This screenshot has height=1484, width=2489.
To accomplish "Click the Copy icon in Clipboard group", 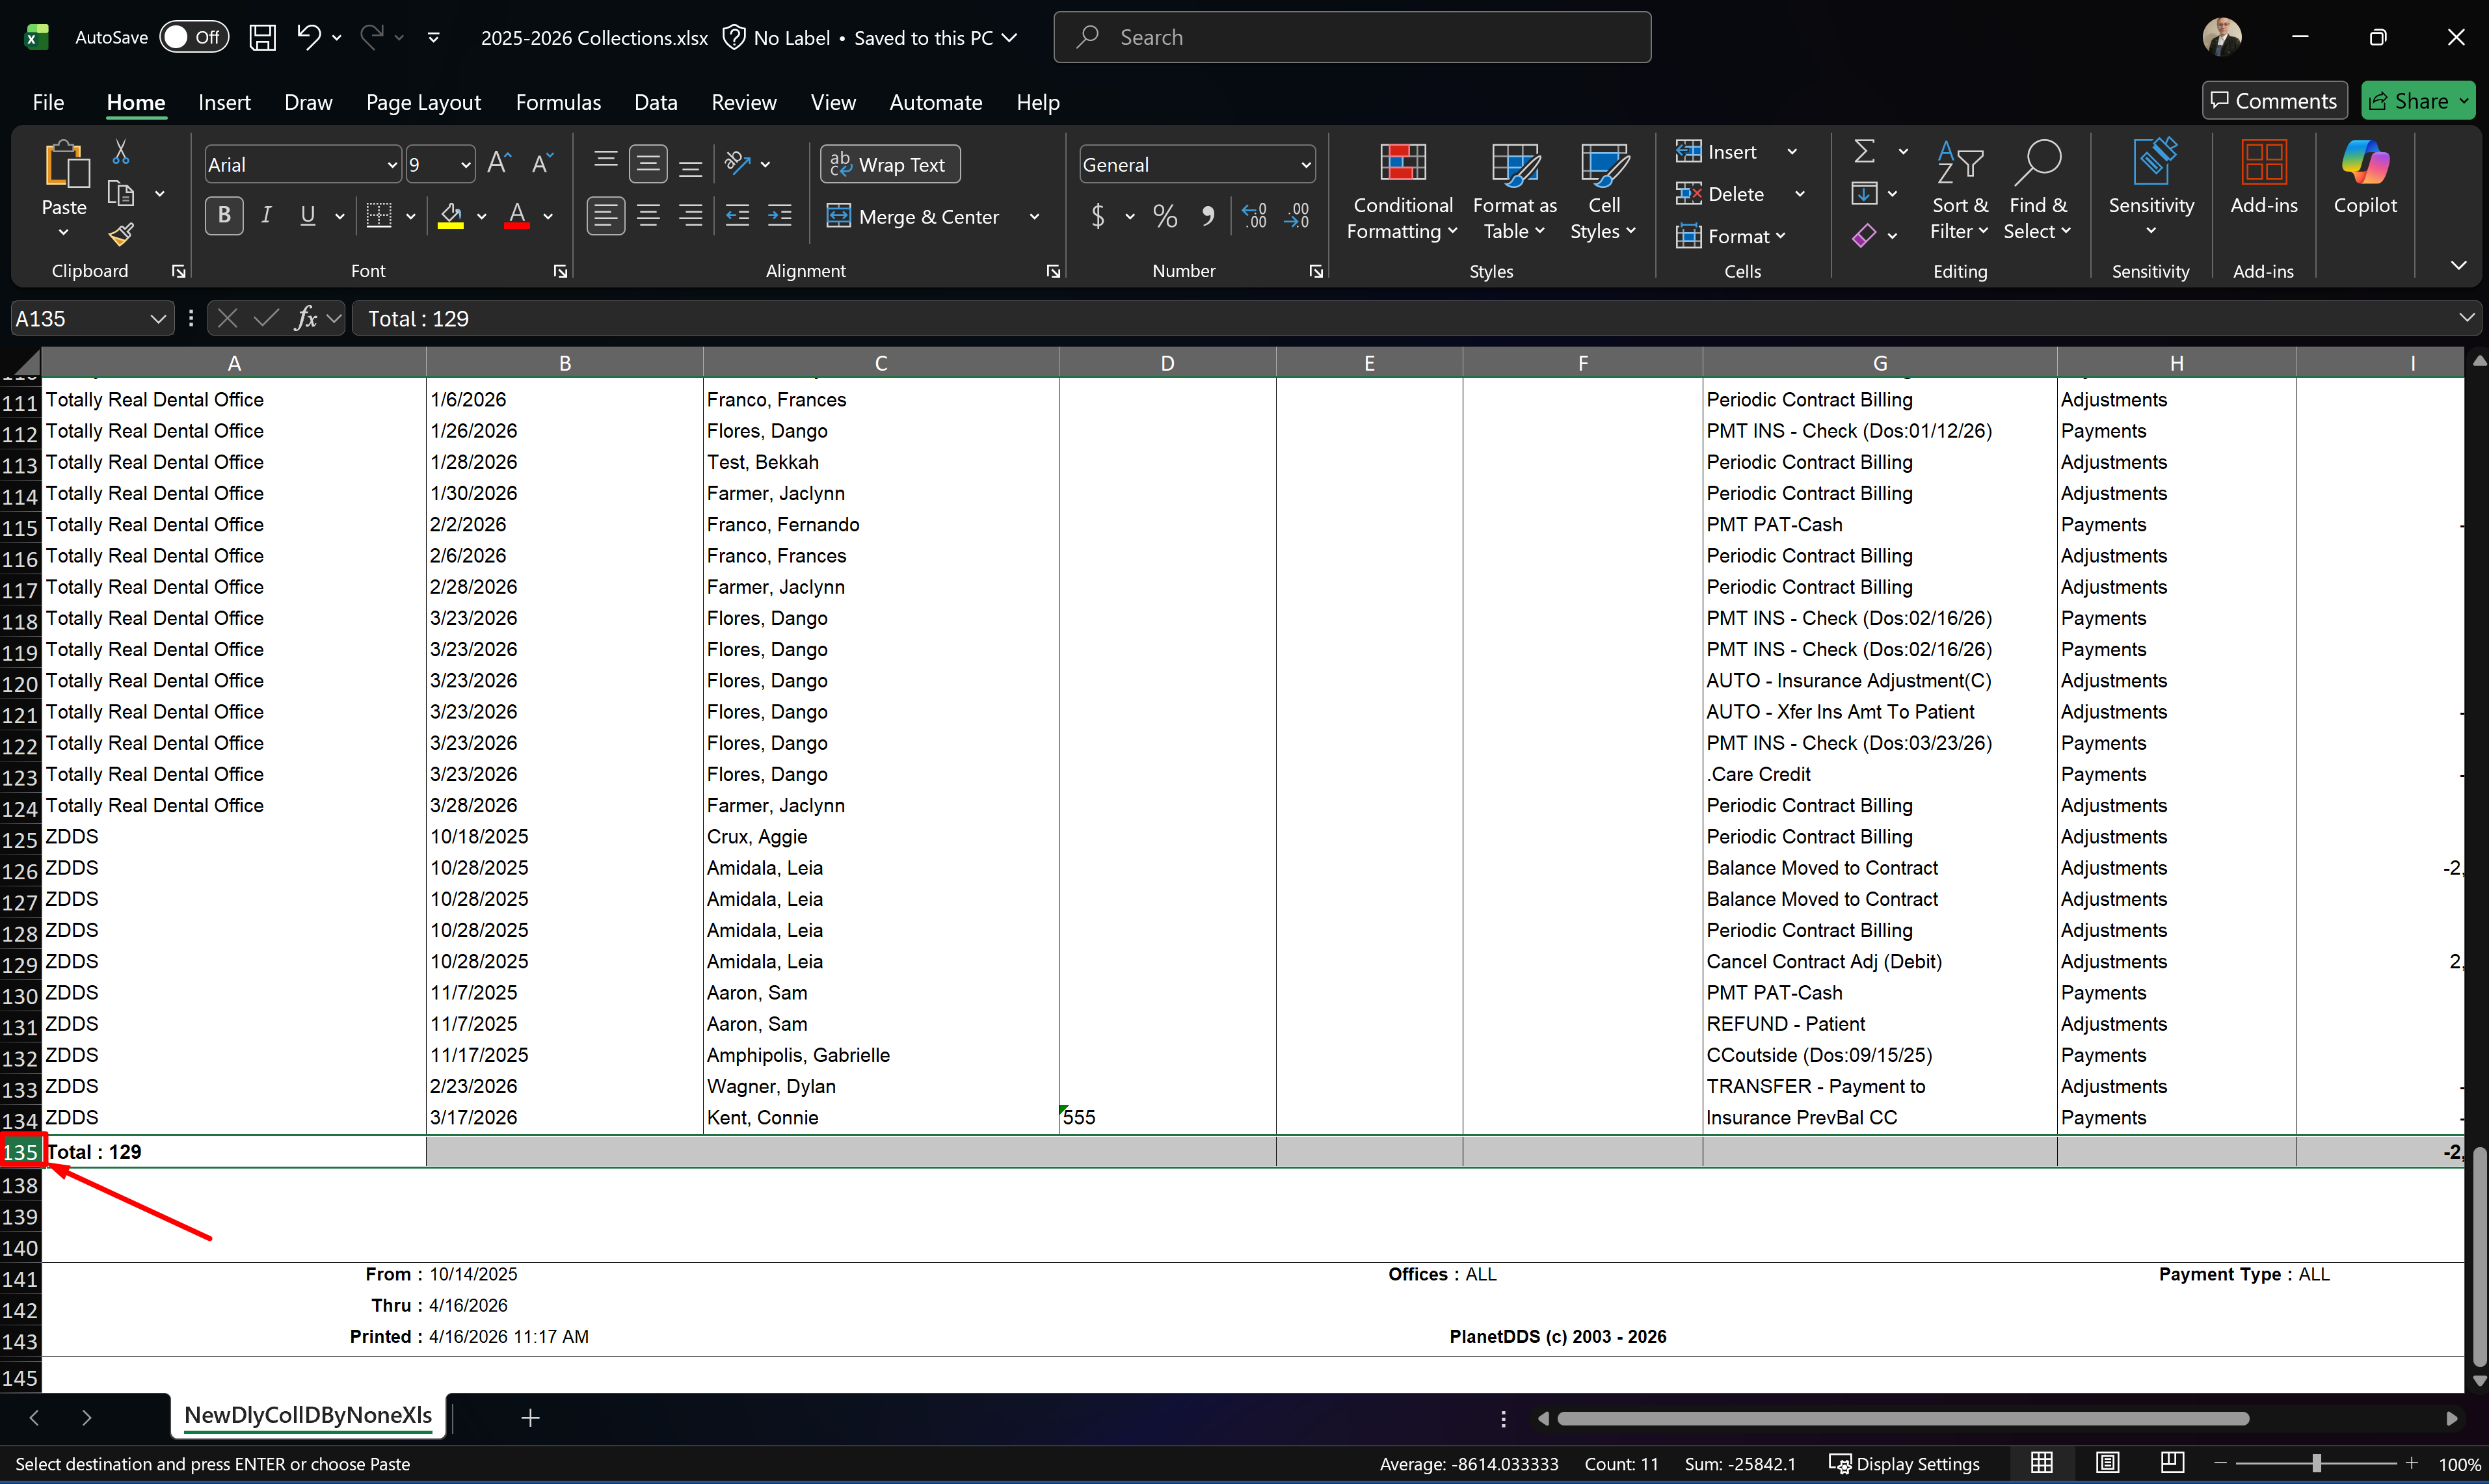I will pos(121,193).
